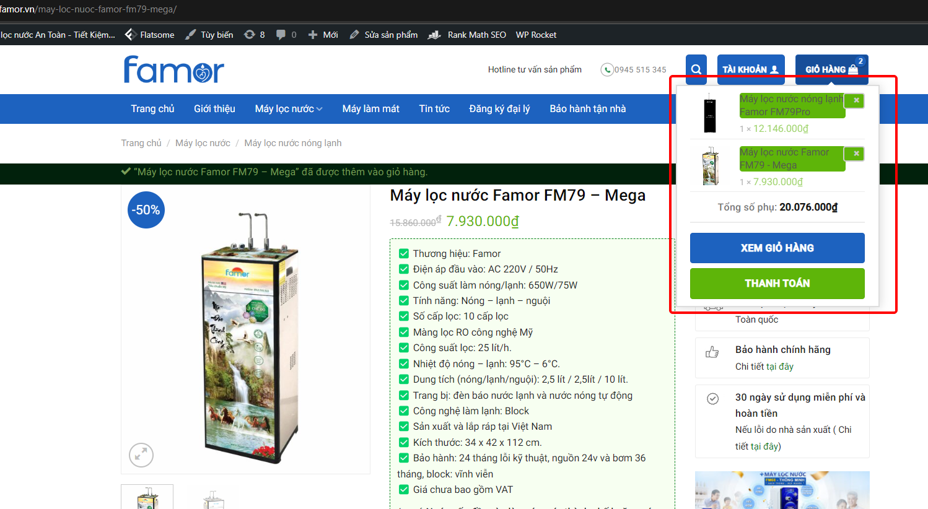This screenshot has width=928, height=509.
Task: Click the Kích thước: 34 x 42 x 112 cm line
Action: click(478, 443)
